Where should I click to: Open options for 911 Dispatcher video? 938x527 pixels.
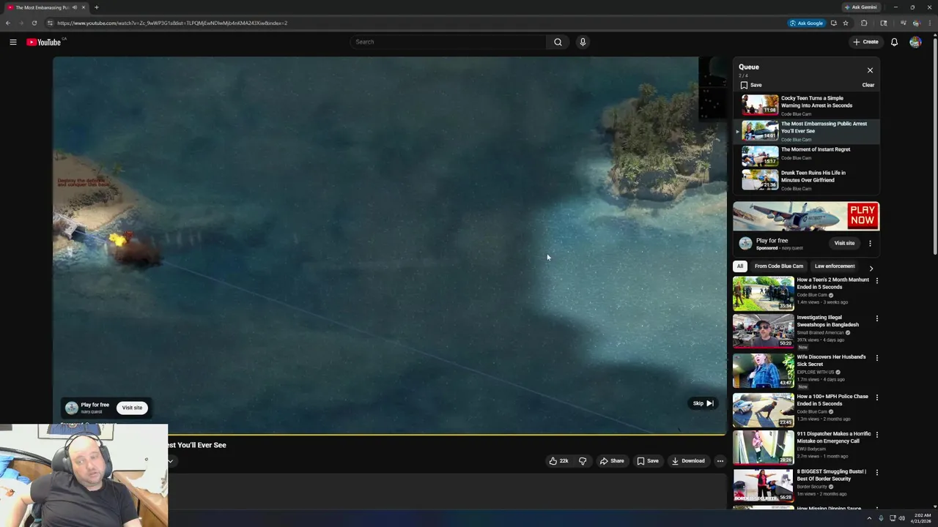click(876, 435)
